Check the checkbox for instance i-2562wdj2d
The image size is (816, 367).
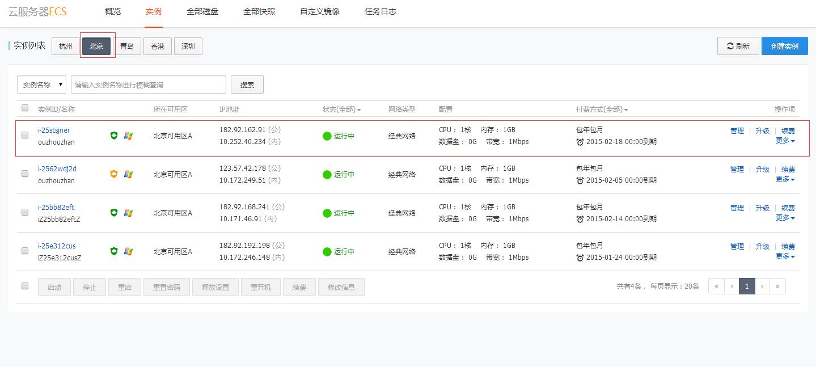pos(24,174)
